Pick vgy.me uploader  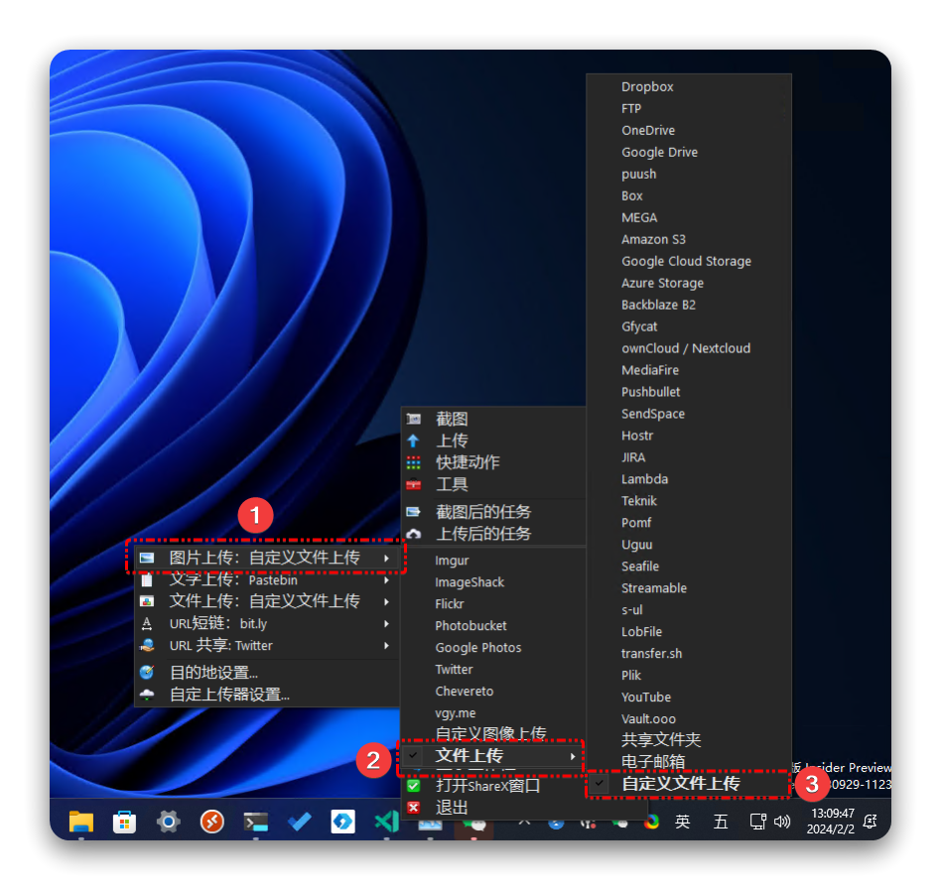pyautogui.click(x=455, y=713)
